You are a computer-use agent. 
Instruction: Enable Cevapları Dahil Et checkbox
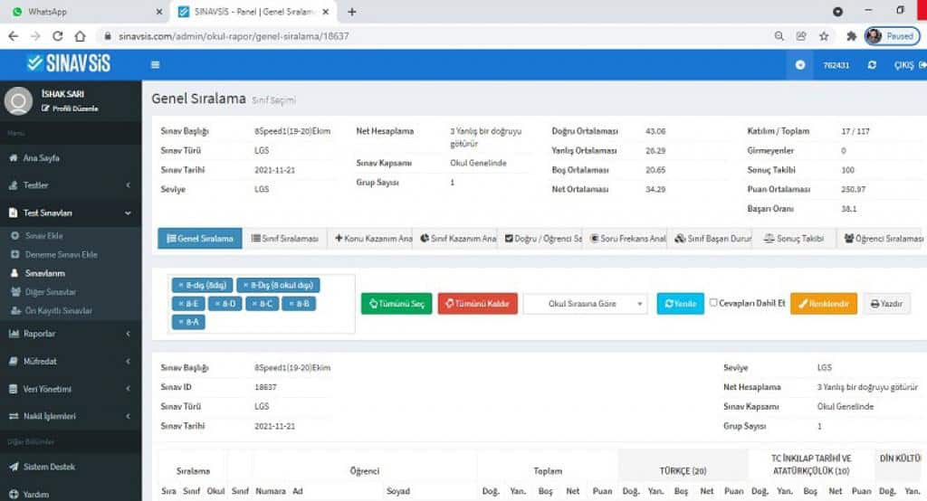click(x=713, y=303)
